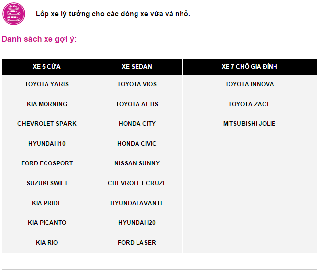
Task: Click FORD LASER in the table
Action: point(137,243)
